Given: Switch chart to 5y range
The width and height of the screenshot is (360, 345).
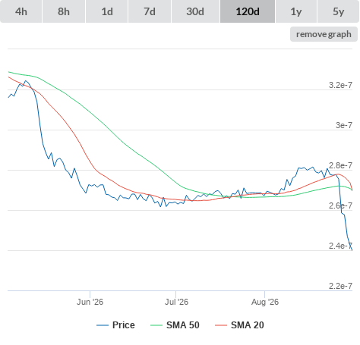Looking at the screenshot, I should click(x=338, y=11).
